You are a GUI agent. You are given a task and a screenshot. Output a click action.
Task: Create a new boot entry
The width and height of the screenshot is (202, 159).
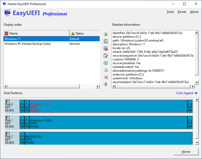click(x=106, y=42)
